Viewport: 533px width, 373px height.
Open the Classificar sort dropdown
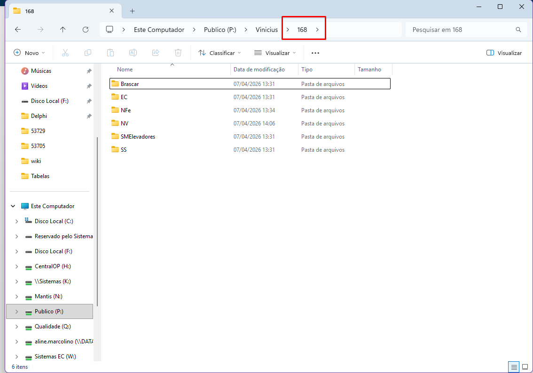(x=219, y=53)
